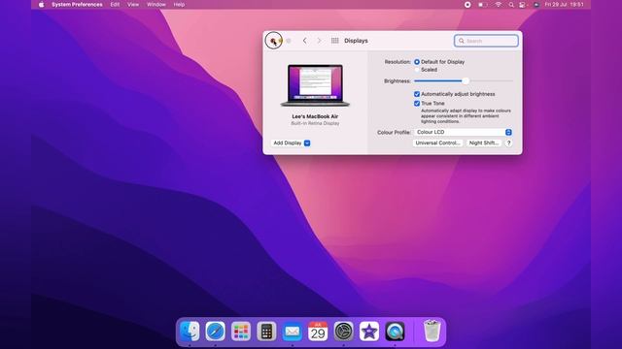
Task: Close the Displays preferences window
Action: (273, 41)
